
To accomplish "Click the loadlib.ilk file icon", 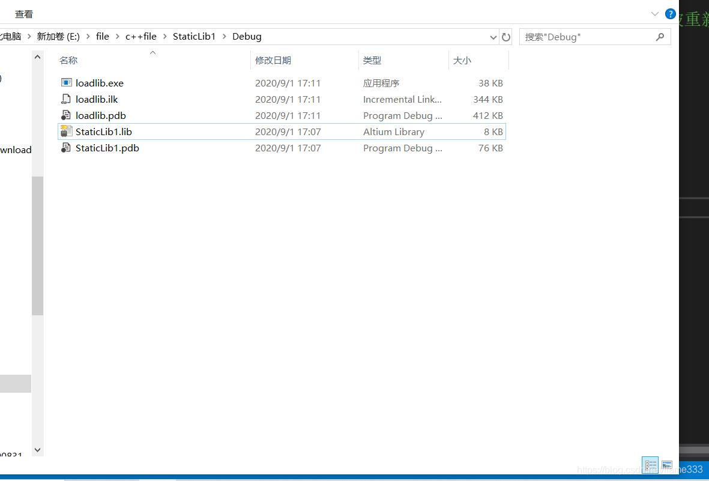I will pyautogui.click(x=66, y=99).
